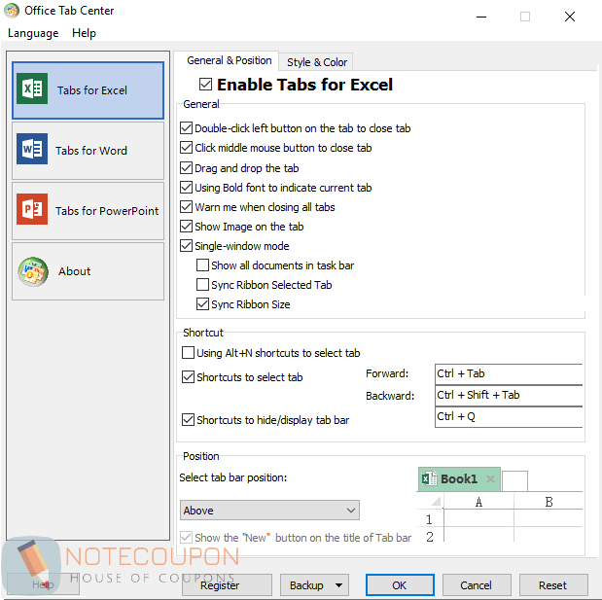Switch to Style & Color tab
The height and width of the screenshot is (600, 602).
(317, 62)
